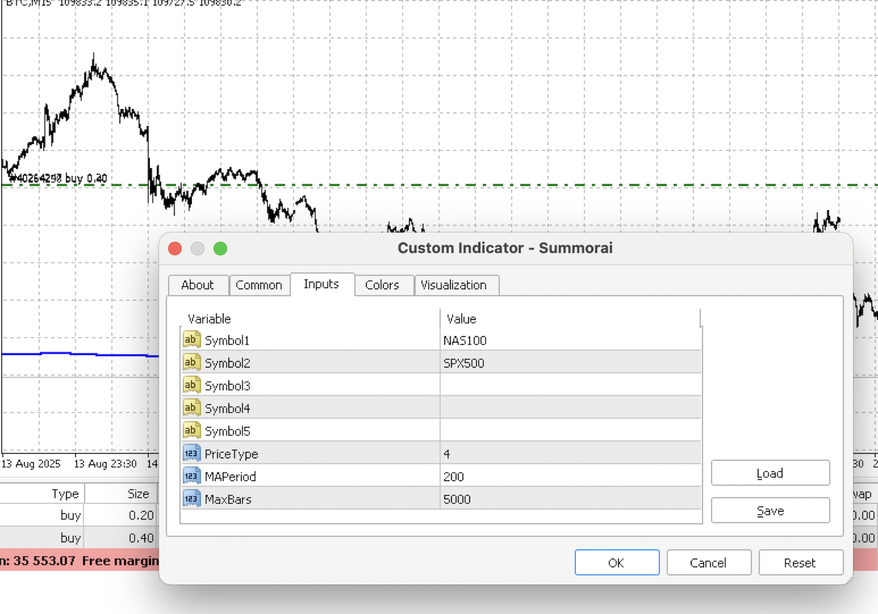Open the About tab
878x614 pixels.
tap(198, 285)
